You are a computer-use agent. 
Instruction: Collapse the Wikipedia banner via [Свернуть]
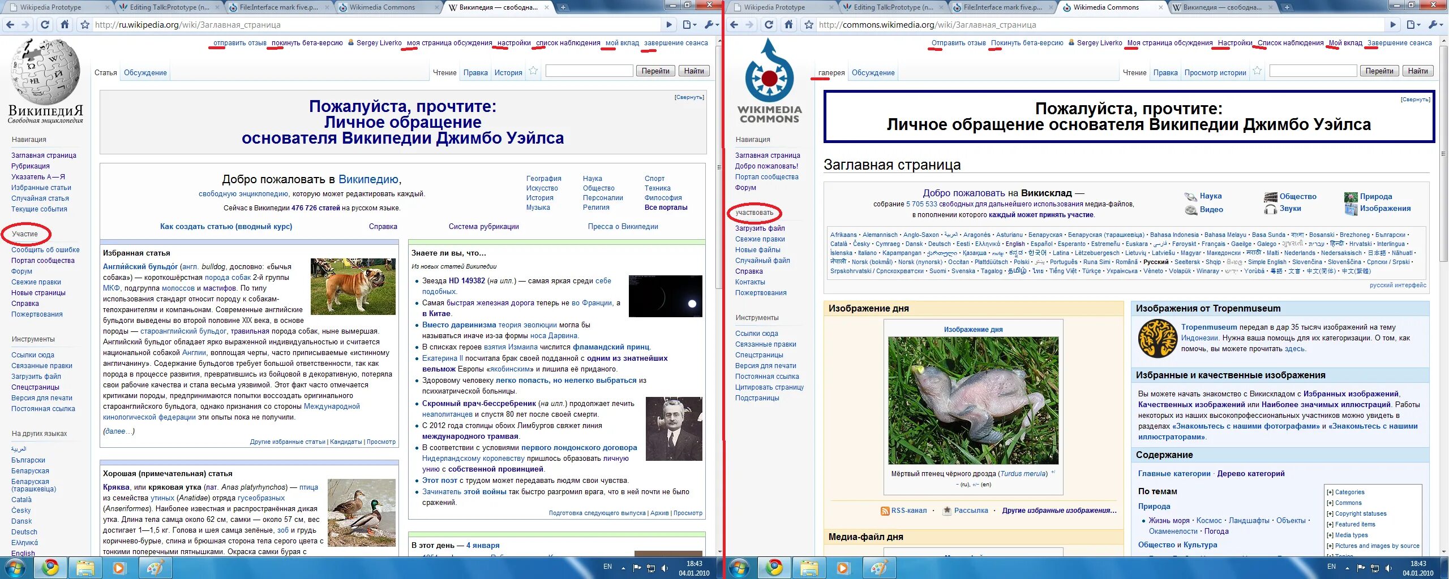[689, 97]
